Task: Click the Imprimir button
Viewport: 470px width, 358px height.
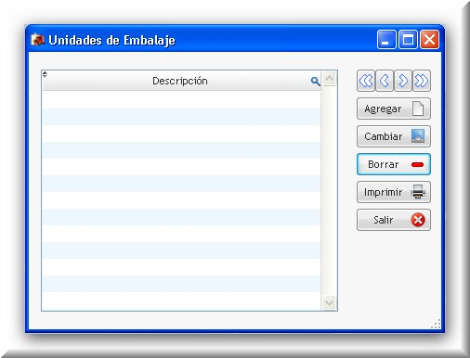Action: 394,192
